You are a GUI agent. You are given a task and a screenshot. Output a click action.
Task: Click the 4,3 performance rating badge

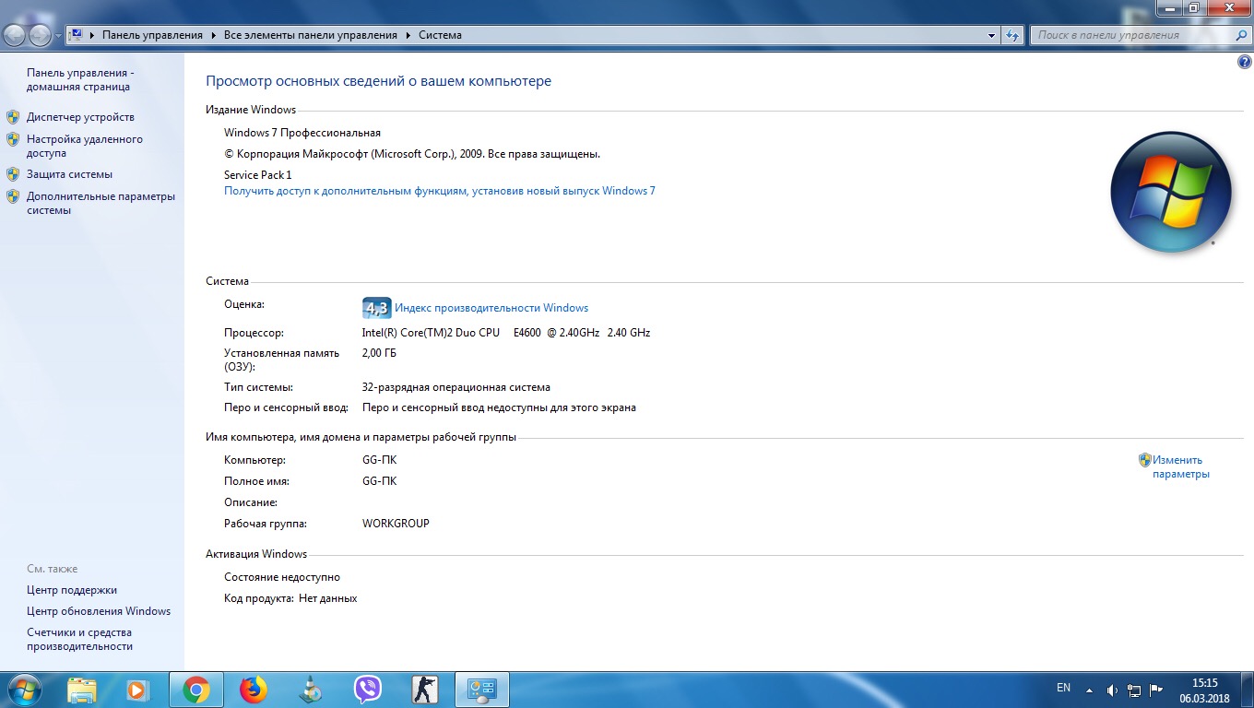[376, 308]
